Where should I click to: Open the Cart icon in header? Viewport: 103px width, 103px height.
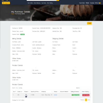coord(96,3)
